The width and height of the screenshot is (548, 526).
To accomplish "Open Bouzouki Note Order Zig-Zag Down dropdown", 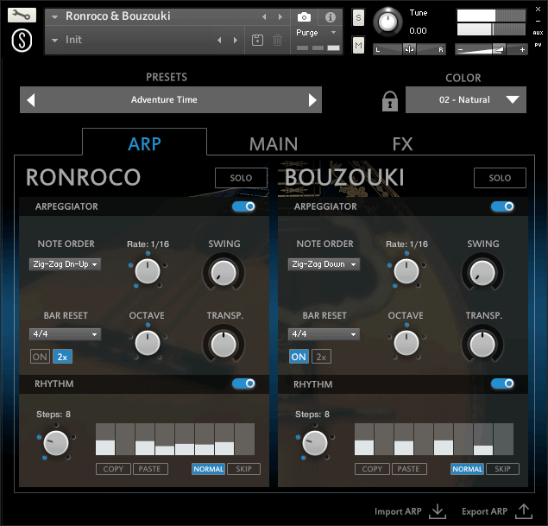I will 324,264.
